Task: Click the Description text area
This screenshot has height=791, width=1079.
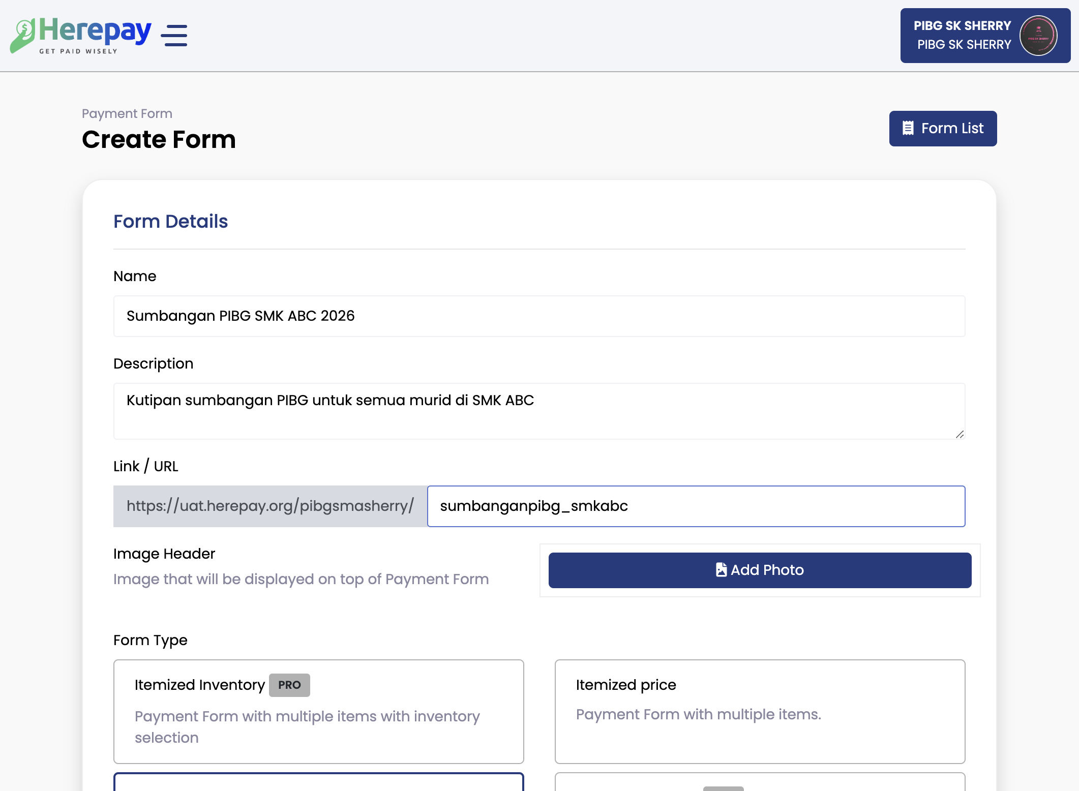Action: (539, 411)
